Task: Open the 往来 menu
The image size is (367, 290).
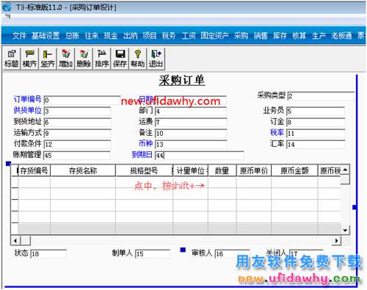Action: (92, 36)
